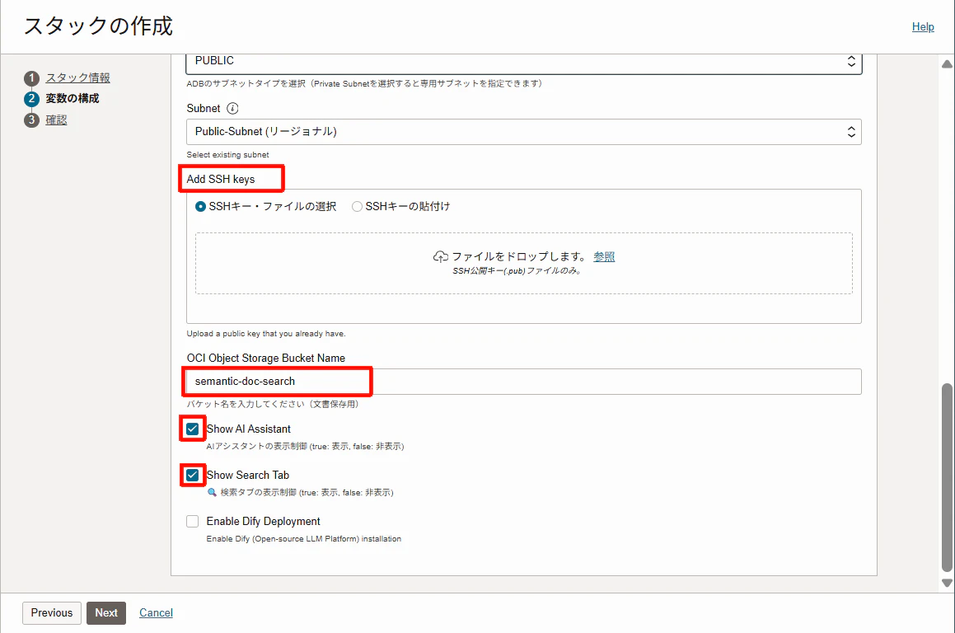Click the magnifier icon under Show Search Tab

212,492
